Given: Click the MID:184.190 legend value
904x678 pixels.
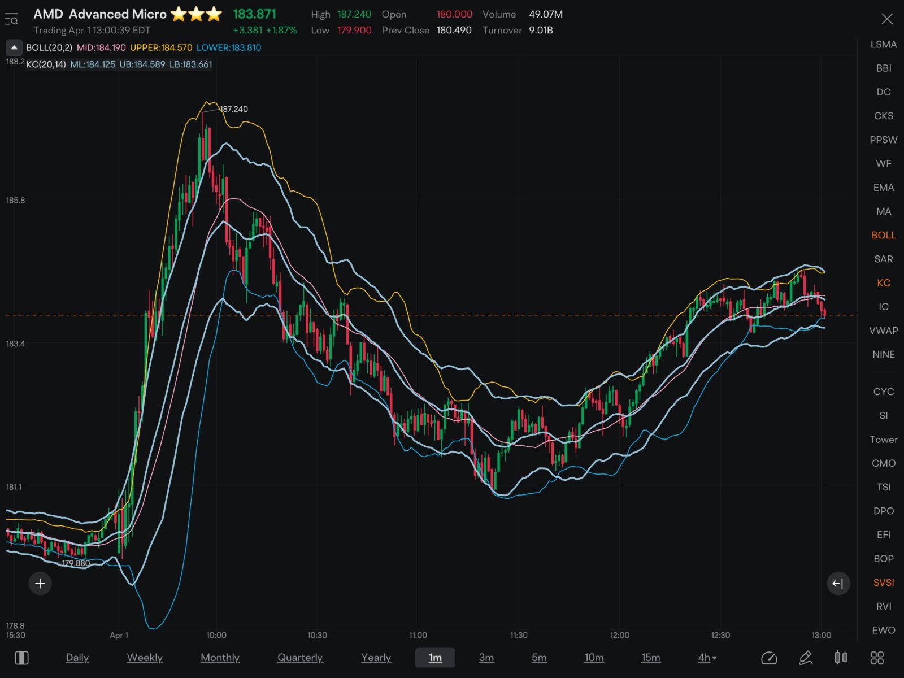Looking at the screenshot, I should coord(101,47).
